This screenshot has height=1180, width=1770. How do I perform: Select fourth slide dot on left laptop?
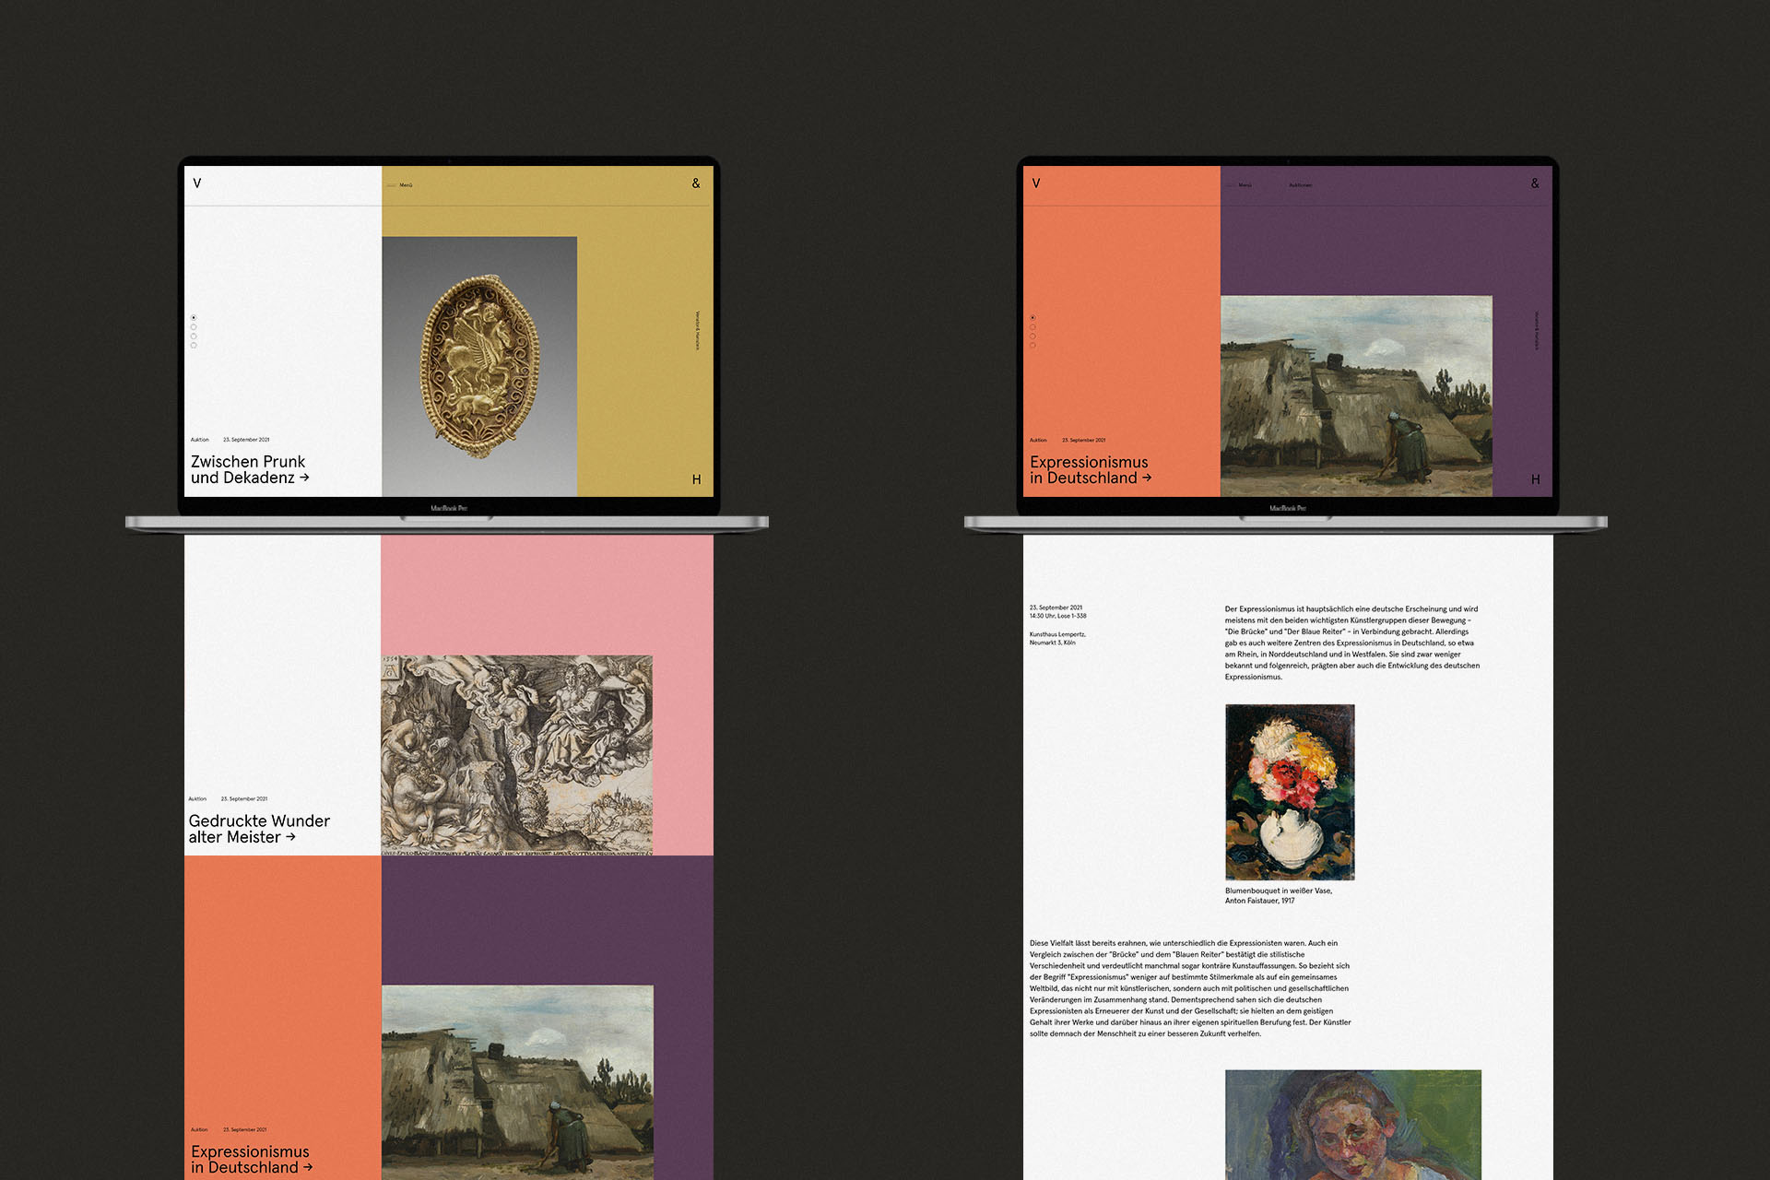[194, 346]
